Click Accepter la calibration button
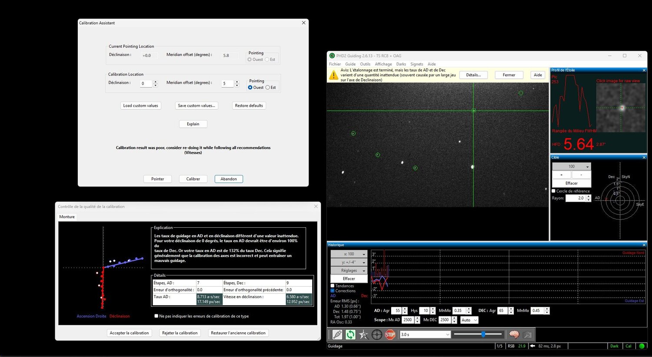This screenshot has height=357, width=652. click(129, 333)
